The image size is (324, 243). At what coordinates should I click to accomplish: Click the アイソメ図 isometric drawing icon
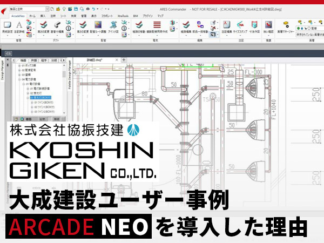coord(113,25)
